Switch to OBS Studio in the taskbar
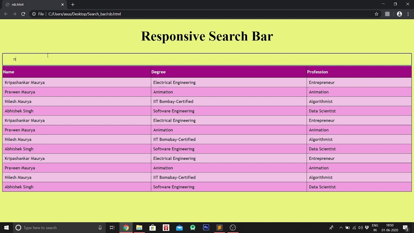The image size is (414, 233). 233,227
